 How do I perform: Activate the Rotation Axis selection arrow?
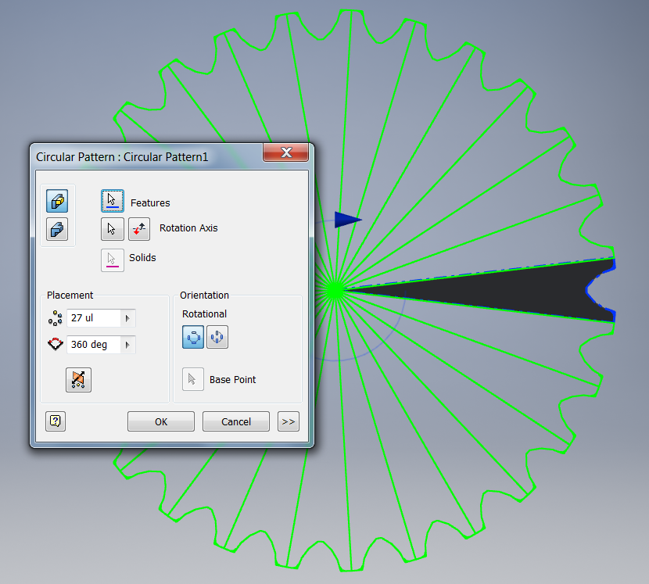[x=112, y=229]
